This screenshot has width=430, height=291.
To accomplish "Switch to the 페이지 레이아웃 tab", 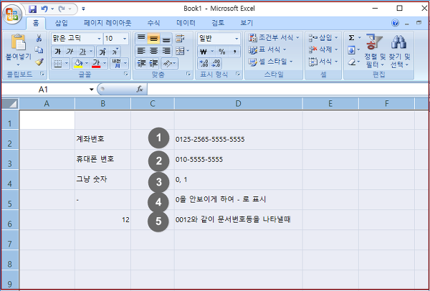I will [x=107, y=23].
